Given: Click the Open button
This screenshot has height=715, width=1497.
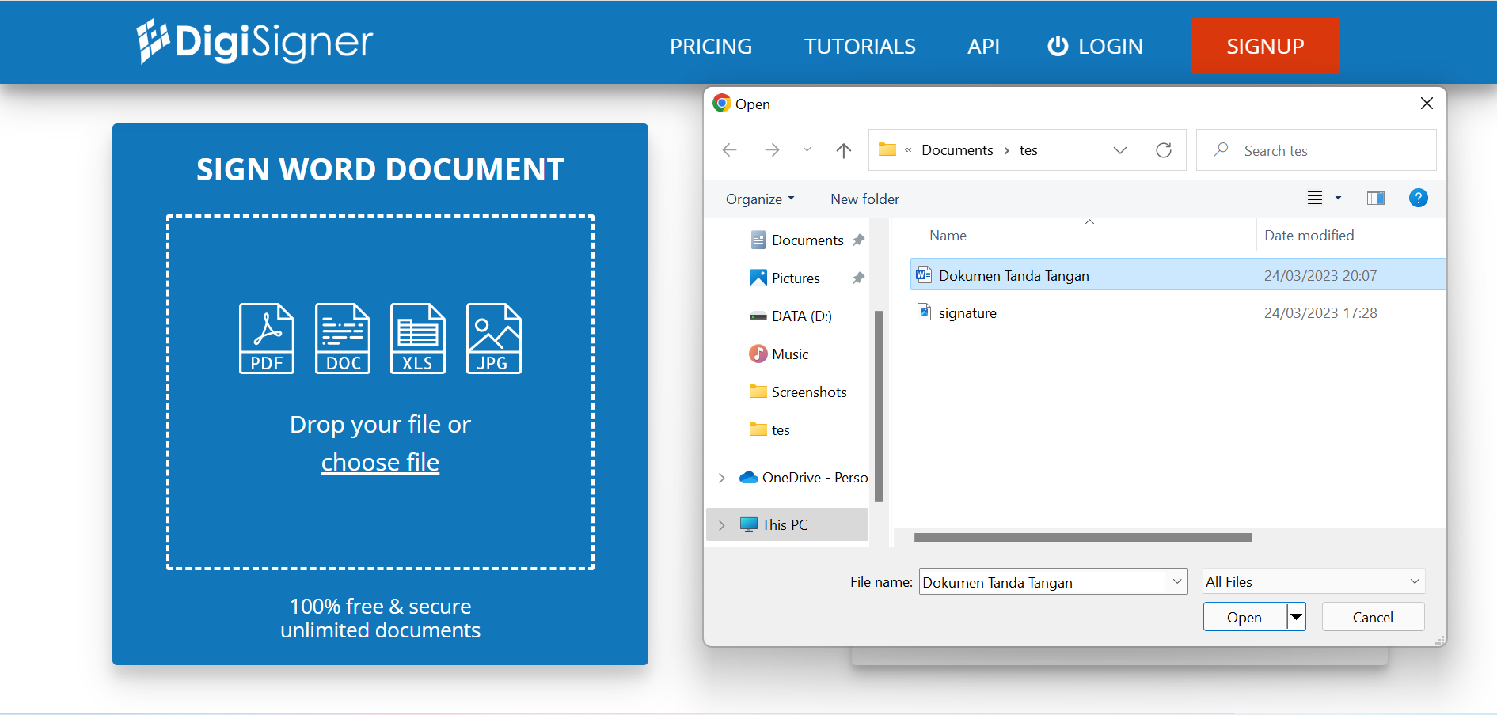Looking at the screenshot, I should coord(1244,617).
